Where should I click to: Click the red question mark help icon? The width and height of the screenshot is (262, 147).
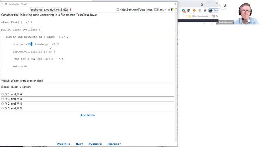(71, 9)
